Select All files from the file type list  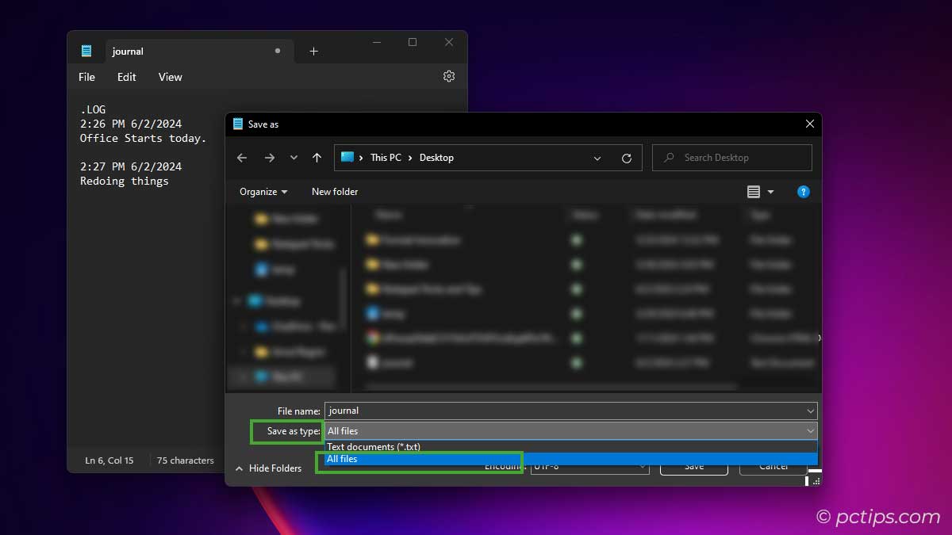point(342,459)
